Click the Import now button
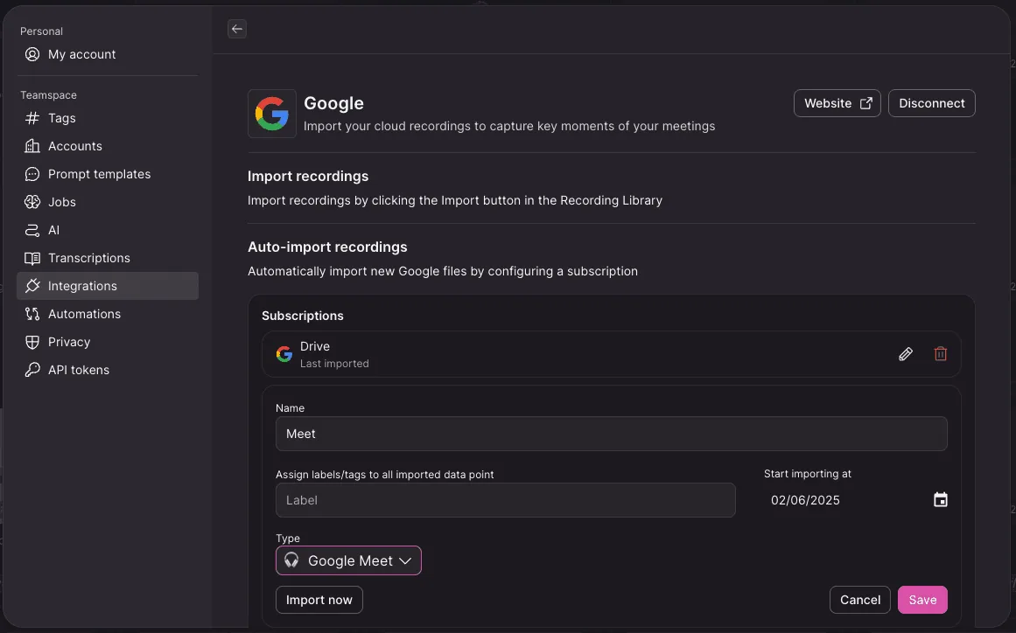The image size is (1016, 633). tap(319, 600)
